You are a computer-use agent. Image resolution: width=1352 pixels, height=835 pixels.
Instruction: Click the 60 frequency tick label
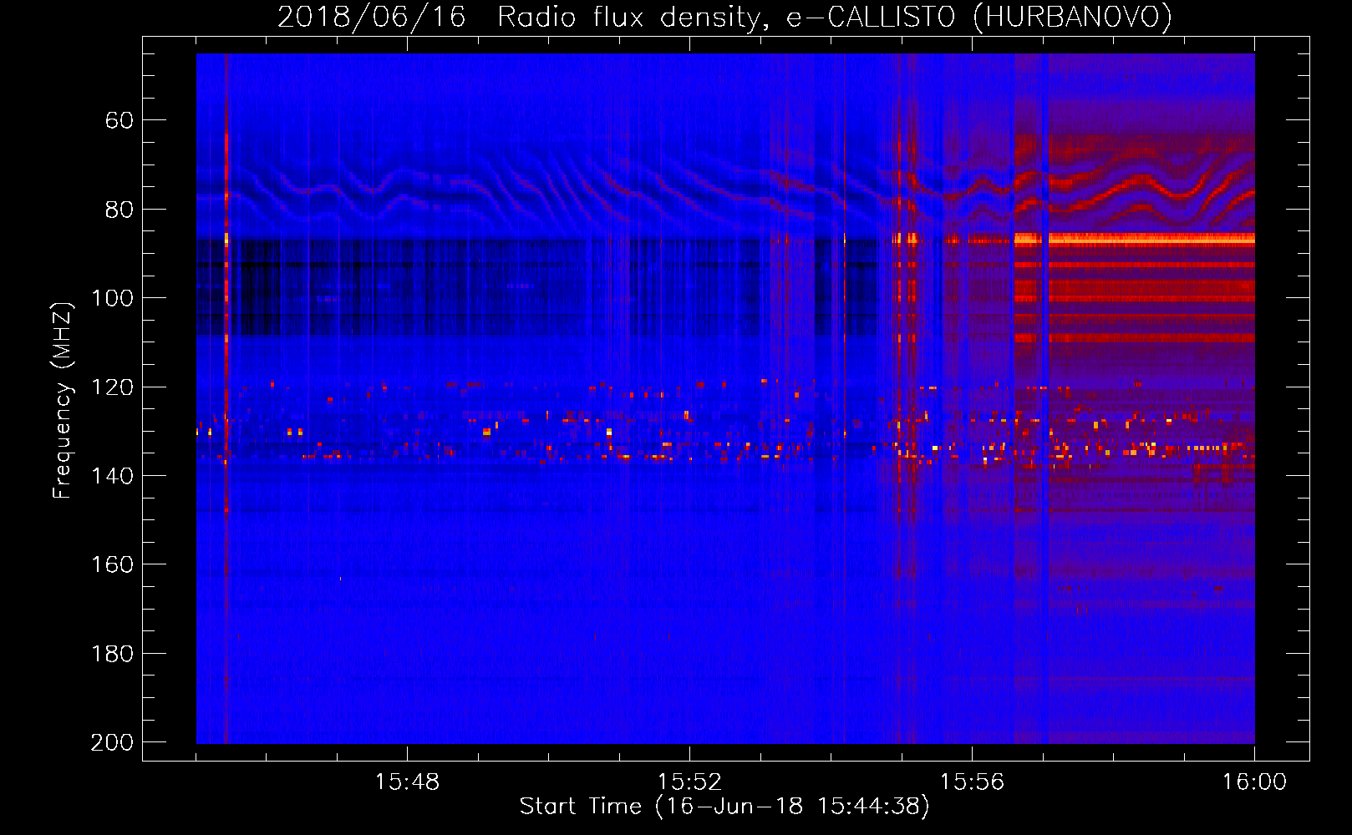tap(119, 120)
